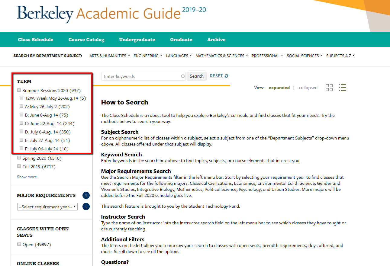Switch to grid view icon
The image size is (390, 266).
(329, 88)
